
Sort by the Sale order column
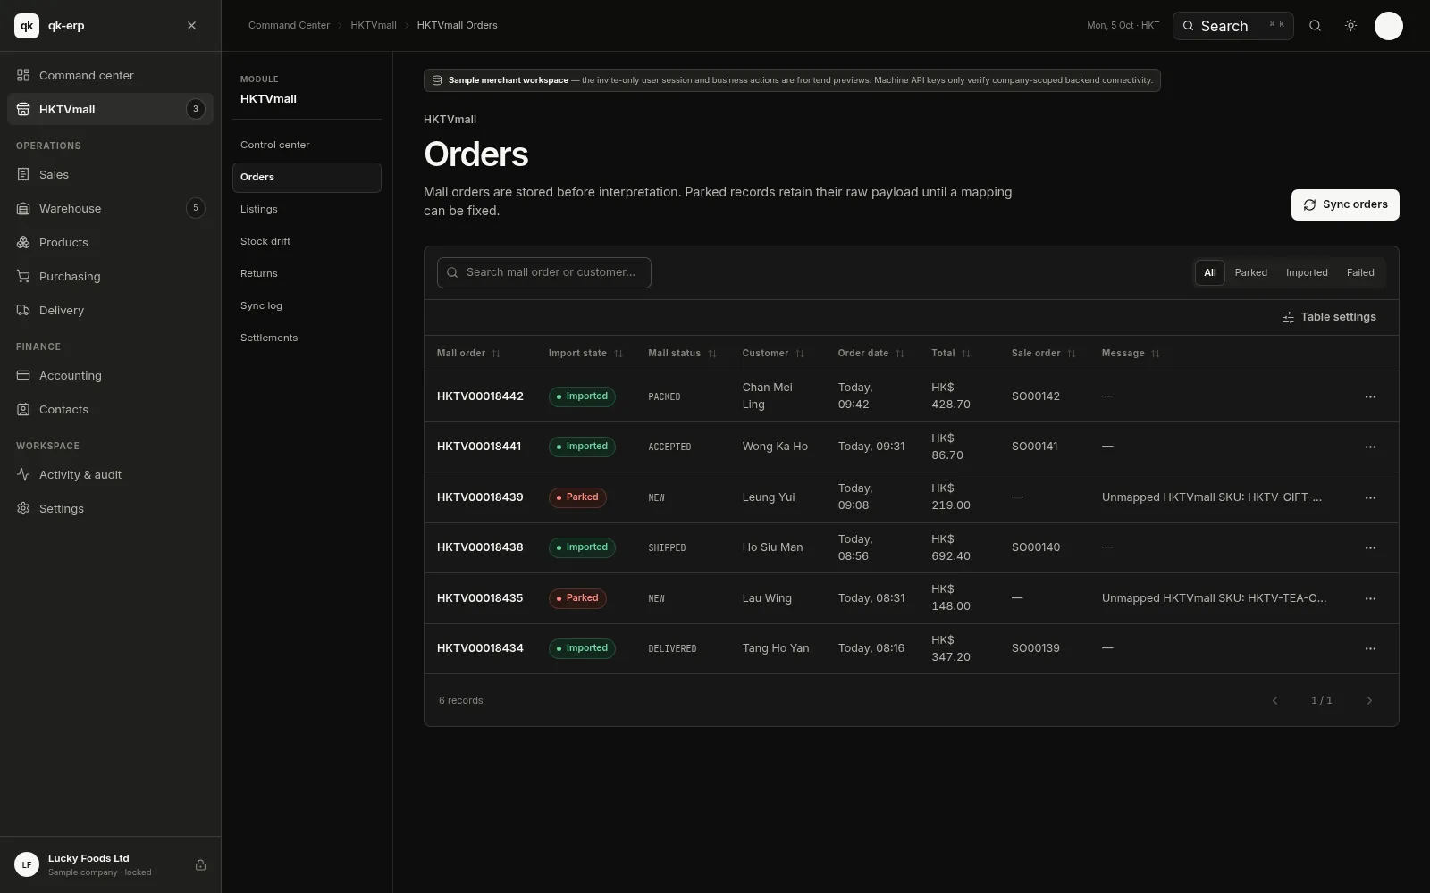[1044, 354]
